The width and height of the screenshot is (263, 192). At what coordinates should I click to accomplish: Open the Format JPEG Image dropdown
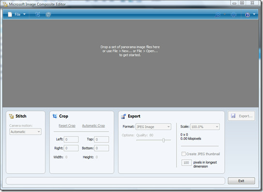click(153, 127)
